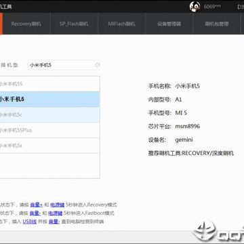Choose 小米手机5SPlus in the list
Screen dimensions: 244x244
[49, 130]
